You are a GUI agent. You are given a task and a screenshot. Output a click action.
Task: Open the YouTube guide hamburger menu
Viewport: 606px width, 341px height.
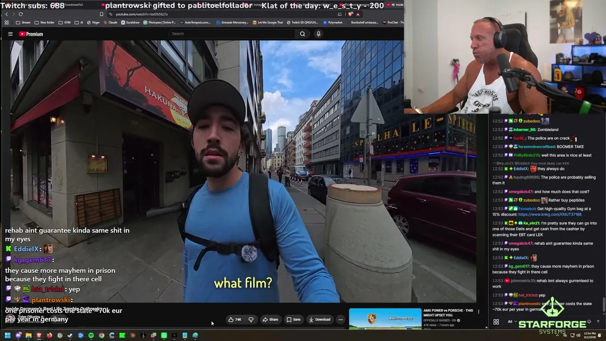pyautogui.click(x=10, y=34)
